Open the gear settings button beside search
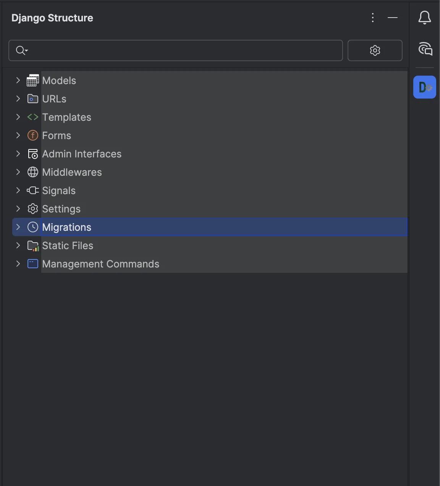 pos(375,50)
